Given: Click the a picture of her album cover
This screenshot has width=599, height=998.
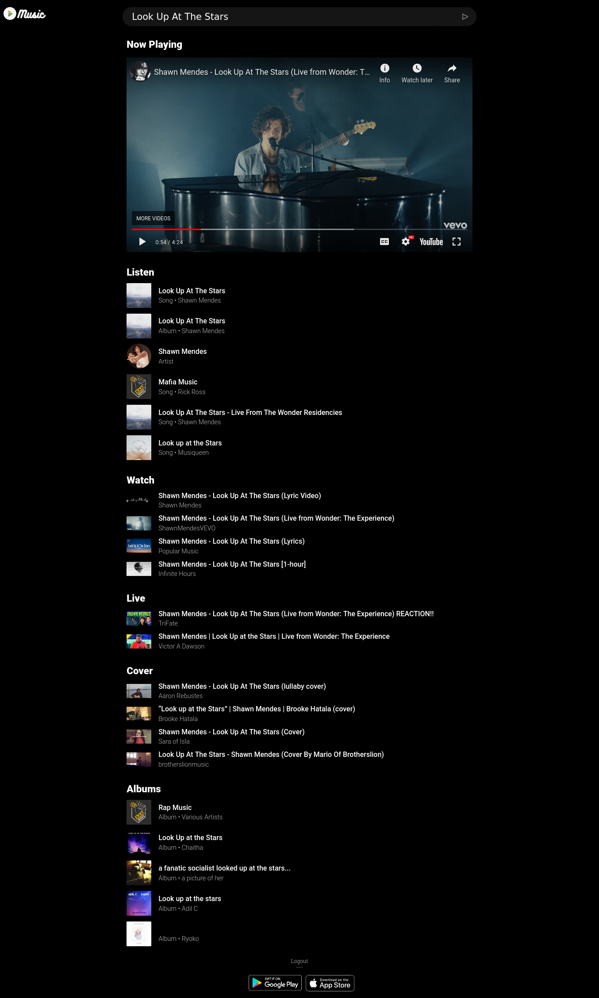Looking at the screenshot, I should click(139, 873).
